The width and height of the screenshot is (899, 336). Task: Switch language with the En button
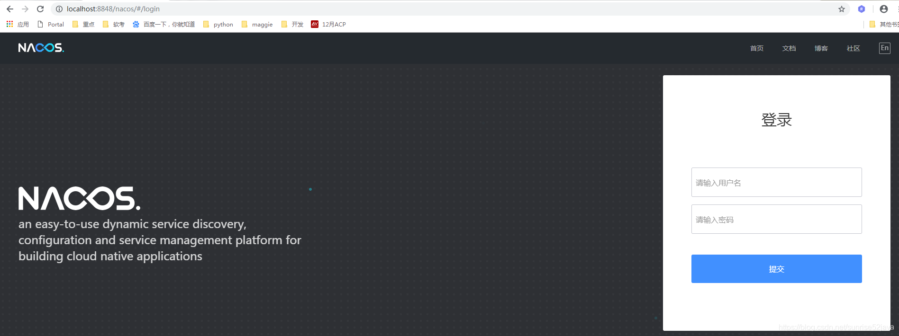tap(885, 48)
